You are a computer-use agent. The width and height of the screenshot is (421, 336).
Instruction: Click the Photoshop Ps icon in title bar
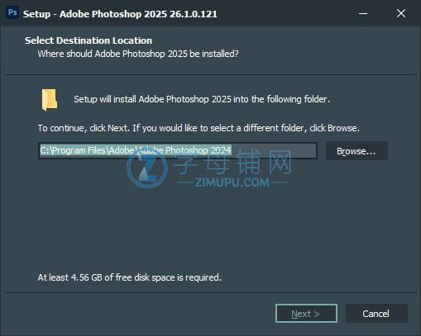(12, 12)
